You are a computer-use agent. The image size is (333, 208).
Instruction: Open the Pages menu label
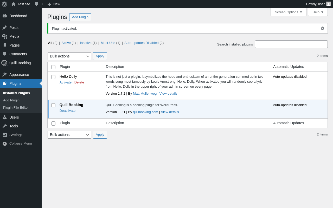pos(15,45)
